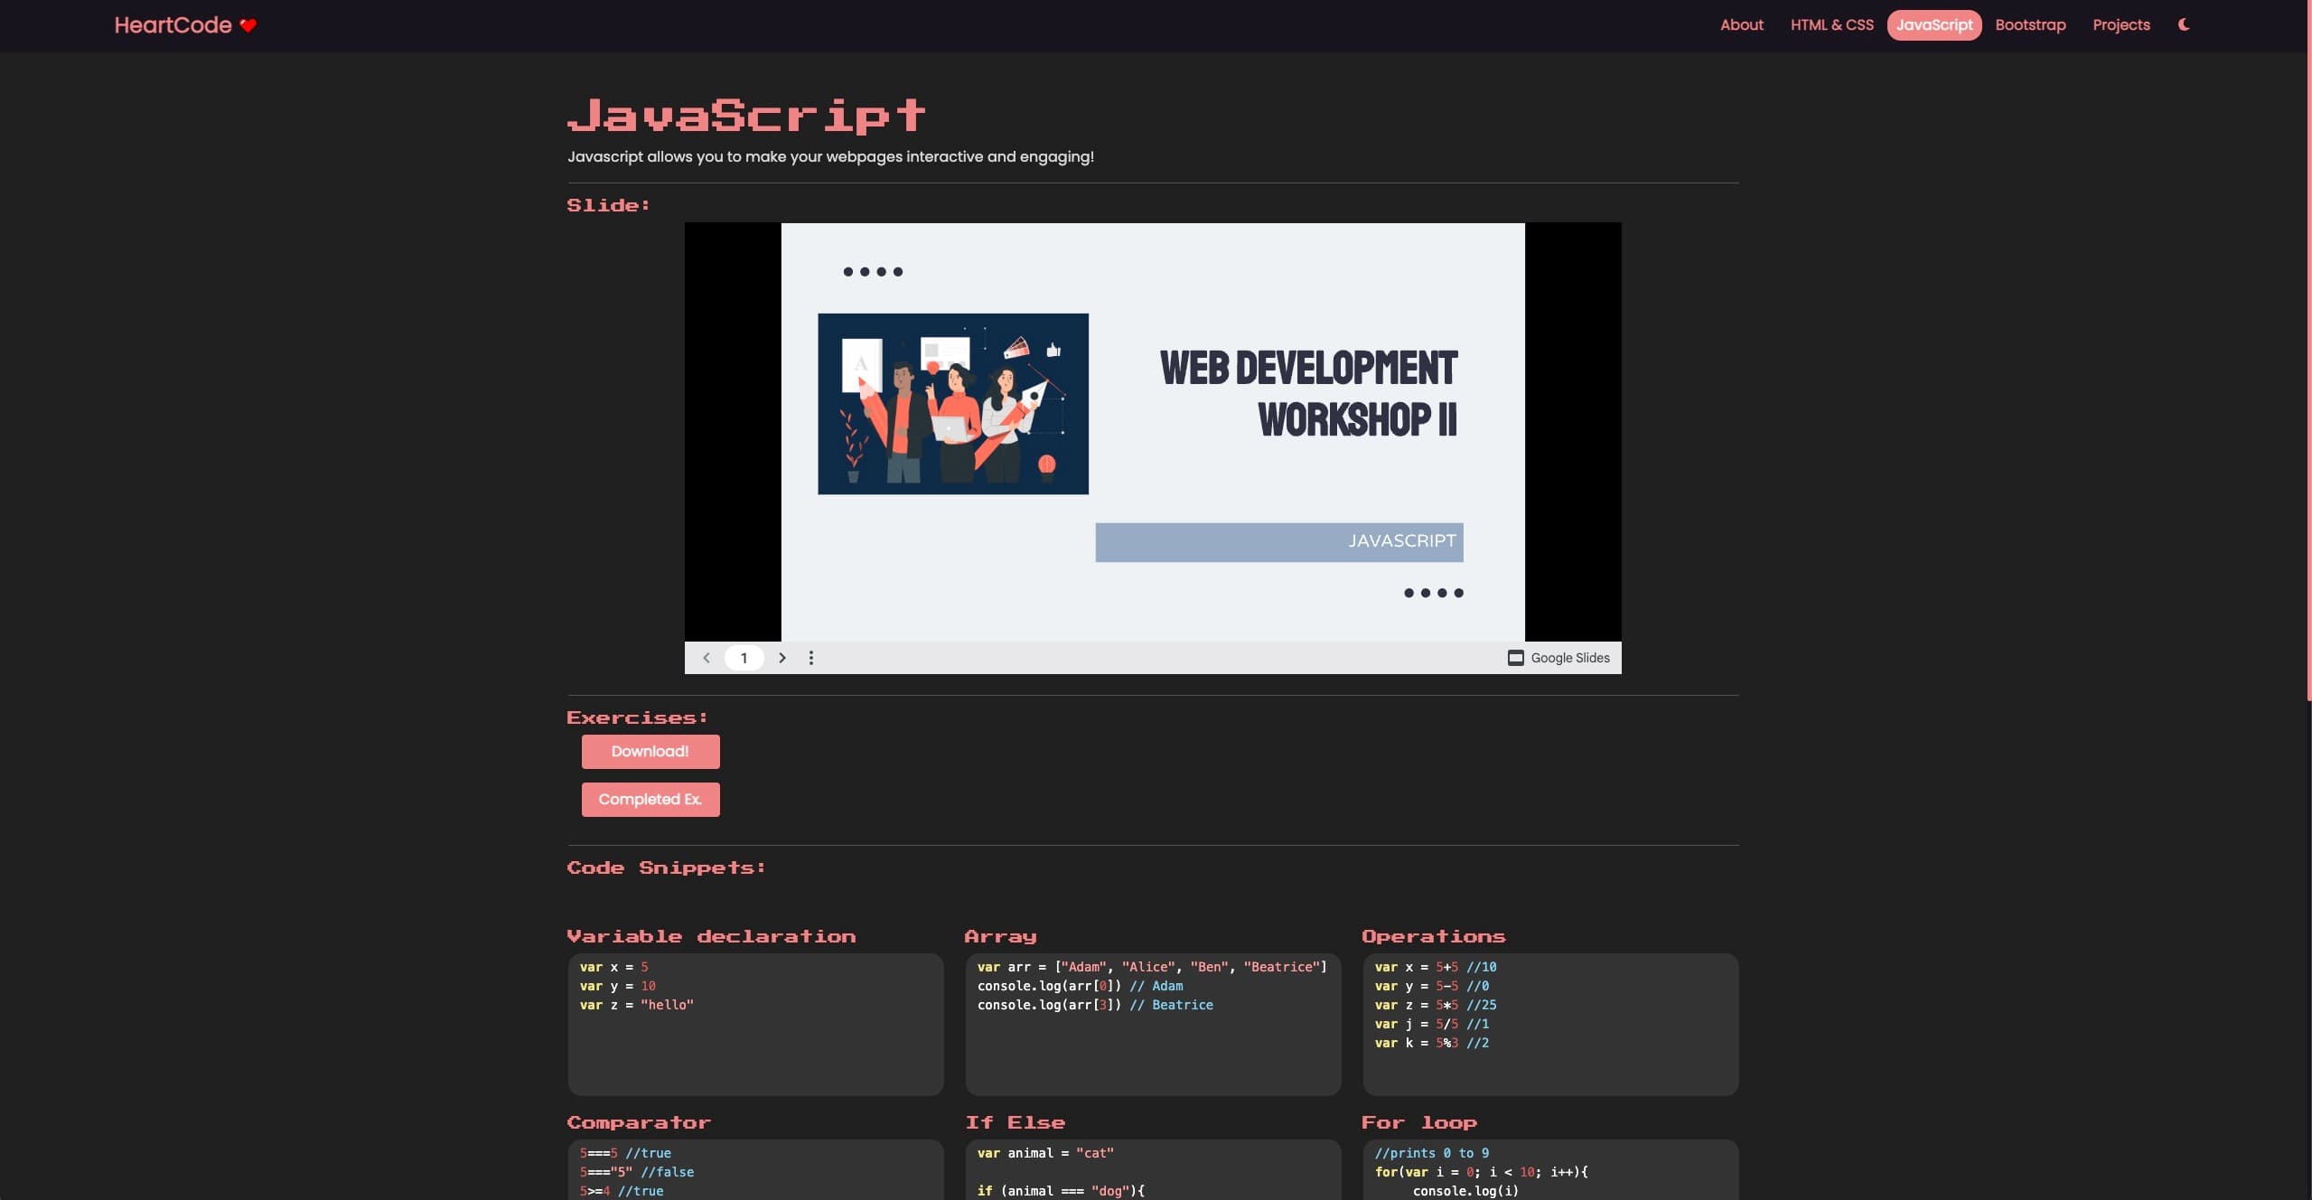Open the Completed Ex. button
The width and height of the screenshot is (2312, 1200).
click(650, 799)
